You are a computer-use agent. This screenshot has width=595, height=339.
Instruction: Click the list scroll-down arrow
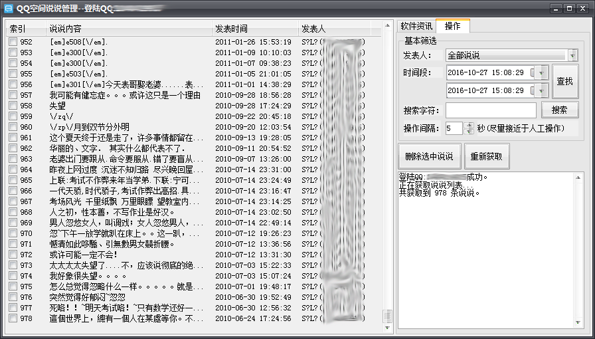click(387, 327)
